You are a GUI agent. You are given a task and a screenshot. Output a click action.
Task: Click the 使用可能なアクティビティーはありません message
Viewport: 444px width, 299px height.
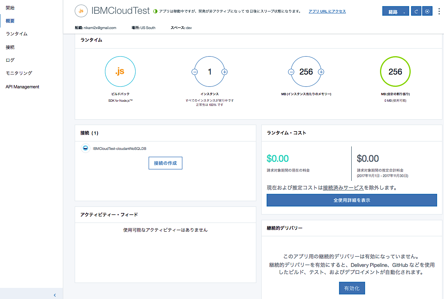pyautogui.click(x=165, y=230)
